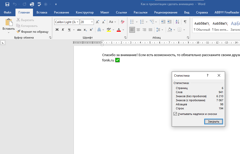Decrease paragraph indent
Image resolution: width=240 pixels, height=154 pixels.
(163, 22)
